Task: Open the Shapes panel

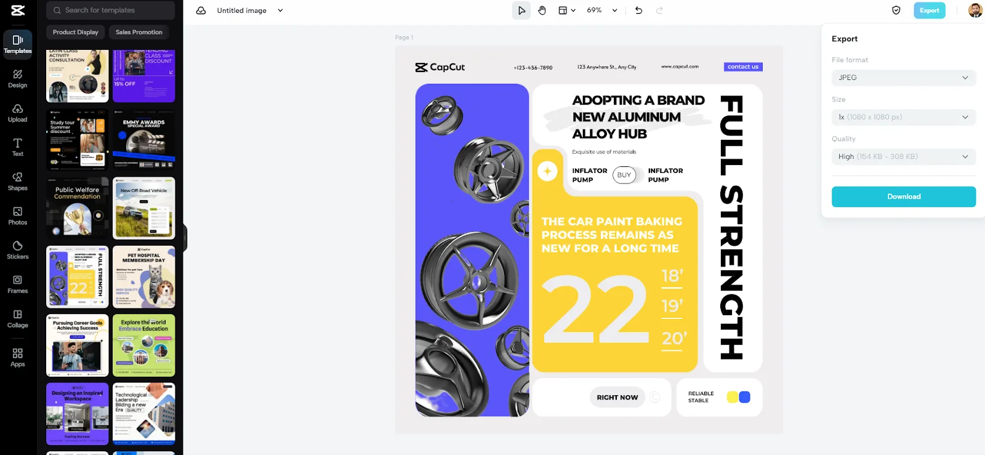Action: (x=17, y=181)
